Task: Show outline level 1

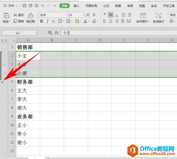Action: tap(2, 40)
